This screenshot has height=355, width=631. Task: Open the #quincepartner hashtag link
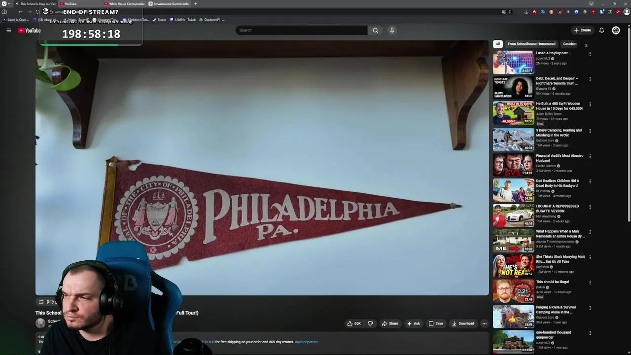click(x=307, y=342)
